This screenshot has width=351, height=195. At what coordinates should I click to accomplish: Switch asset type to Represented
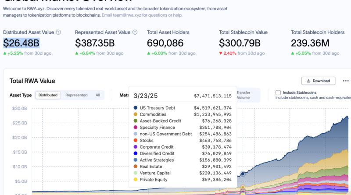[75, 95]
